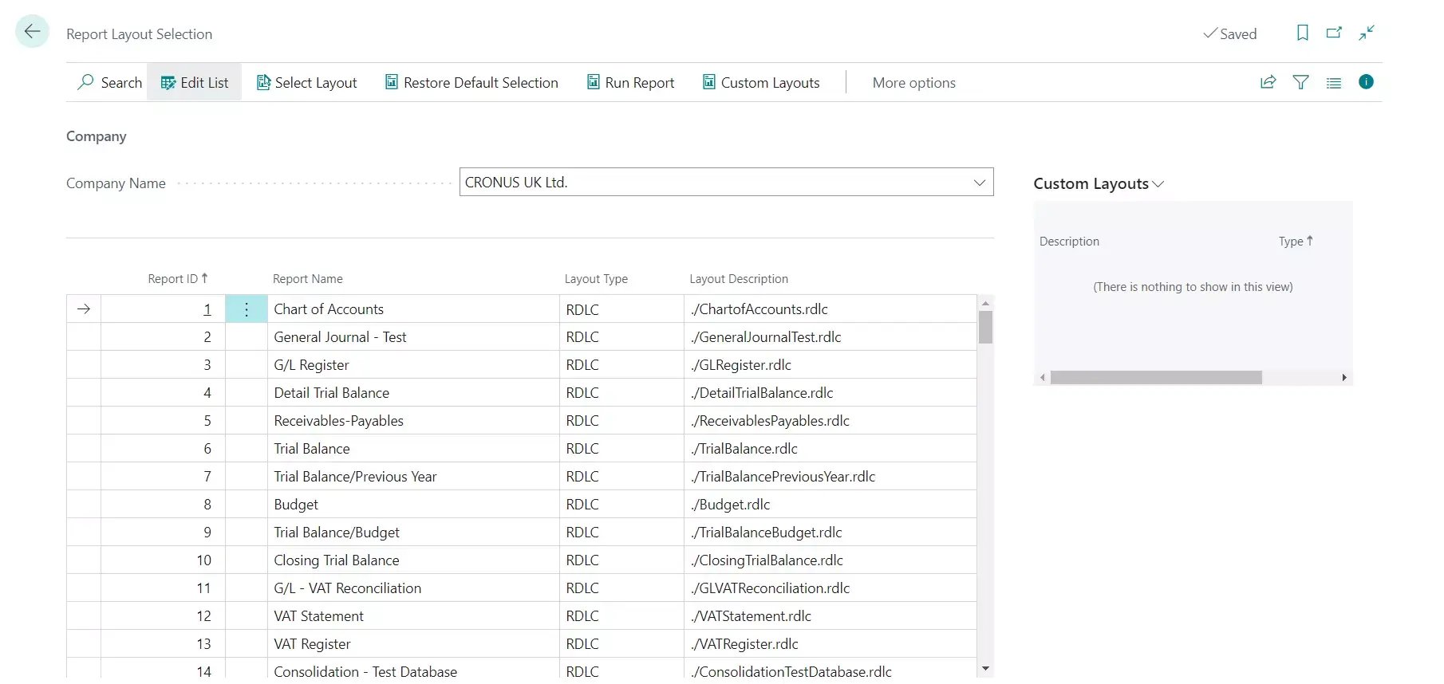Viewport: 1444px width, 684px height.
Task: Click './VATStatement.rdlc' layout description
Action: (x=830, y=615)
